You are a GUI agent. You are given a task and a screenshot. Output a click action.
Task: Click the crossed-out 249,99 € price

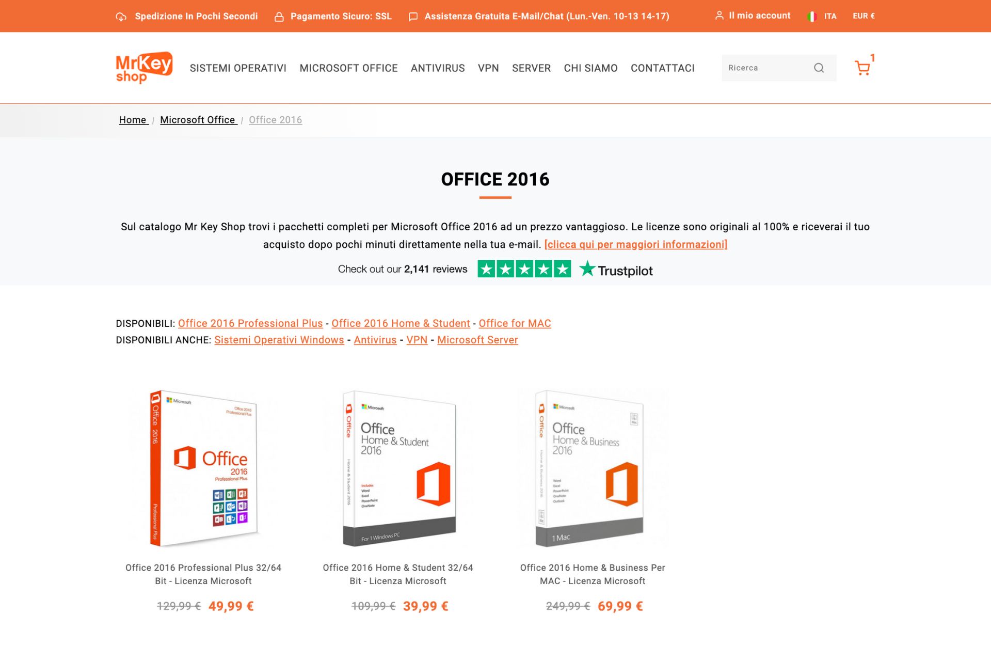(568, 606)
